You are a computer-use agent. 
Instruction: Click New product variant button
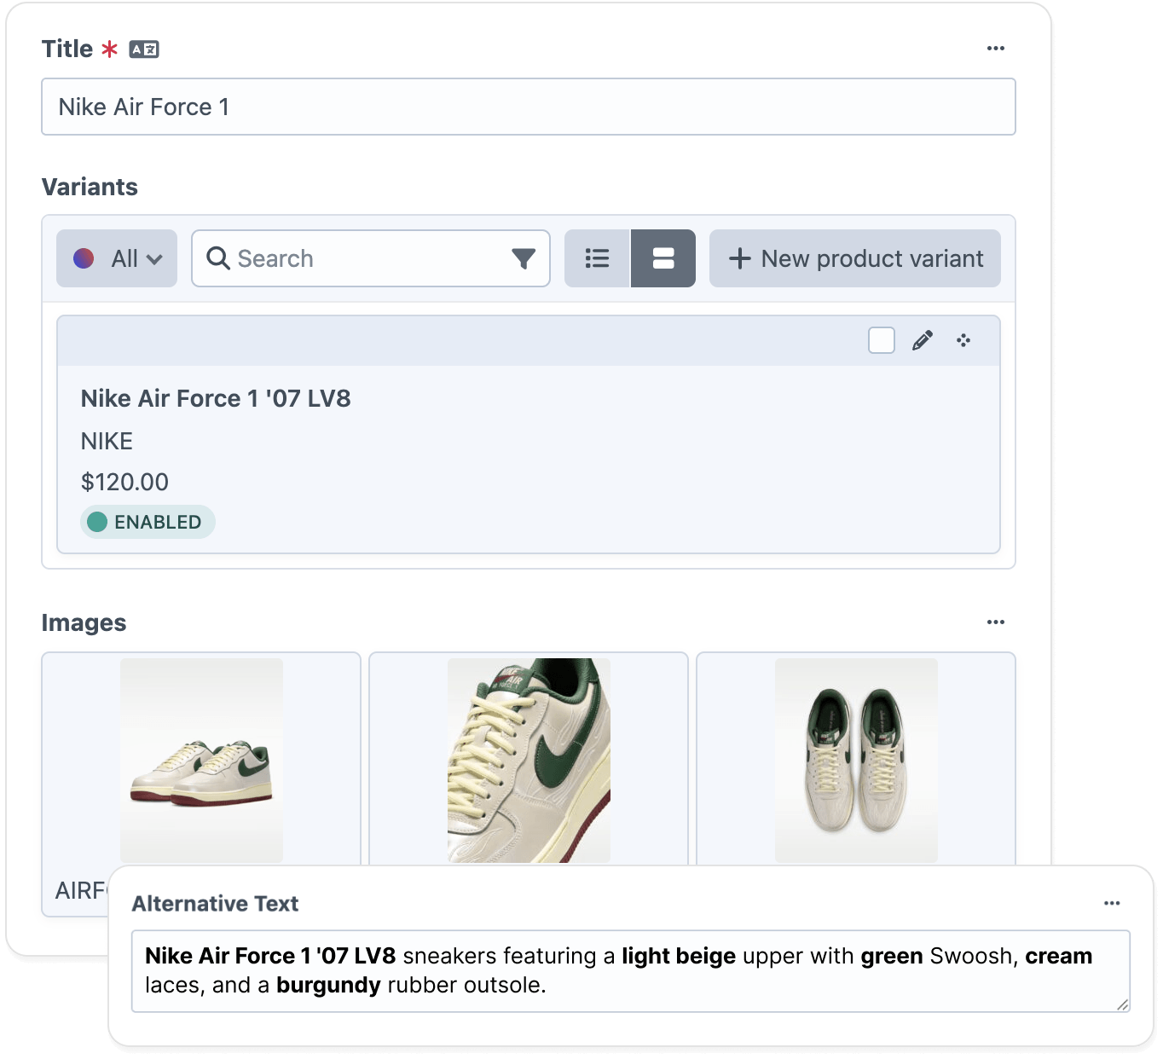pos(855,258)
